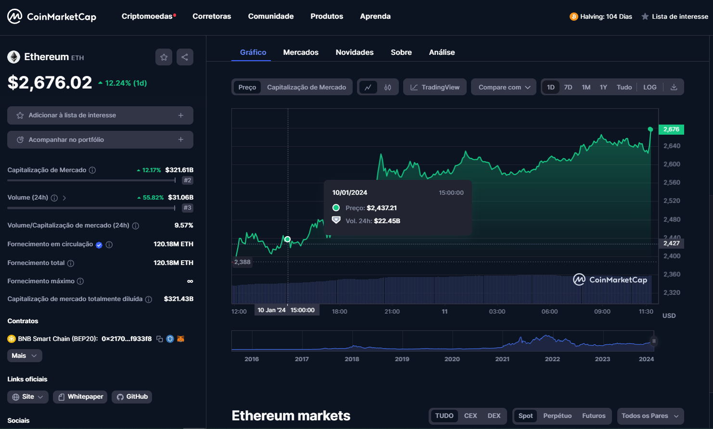Click the pie chart icon in the portfolio button
Screen dimensions: 713x429
point(20,140)
